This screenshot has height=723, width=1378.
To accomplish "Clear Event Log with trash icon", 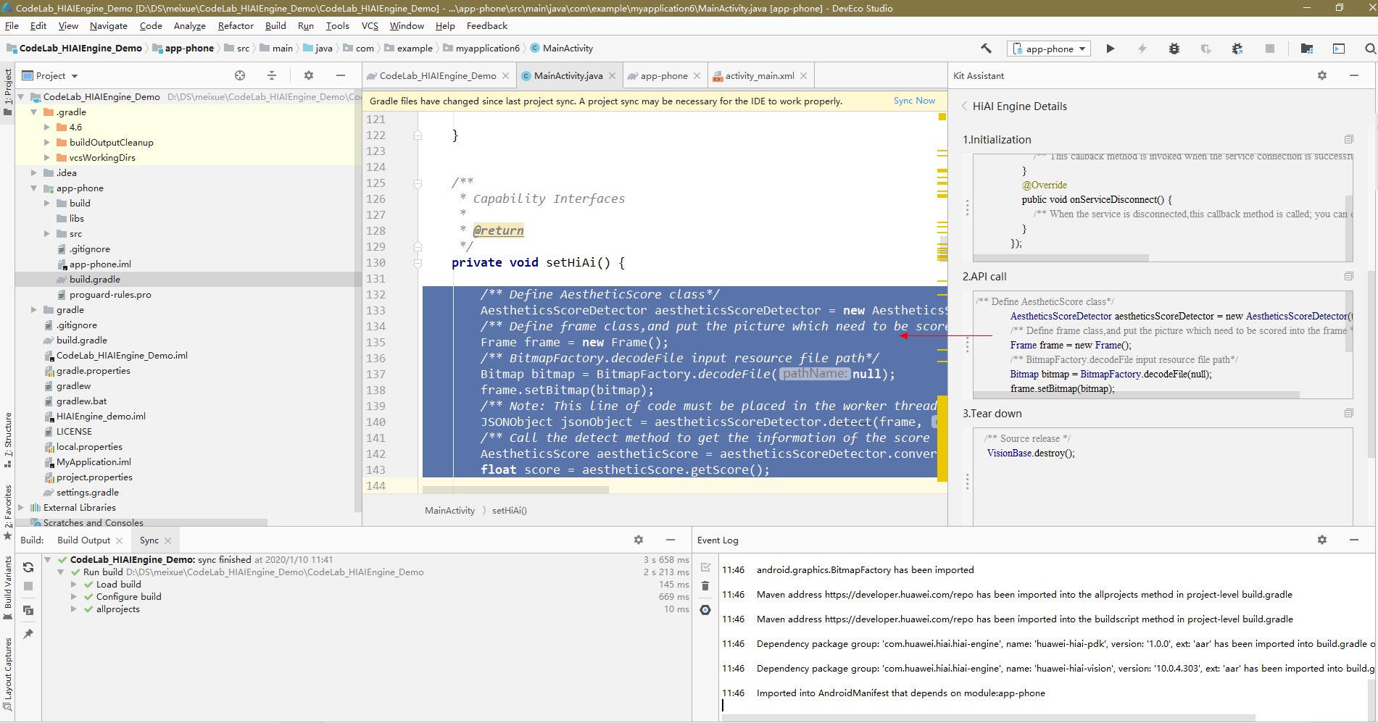I will click(705, 586).
